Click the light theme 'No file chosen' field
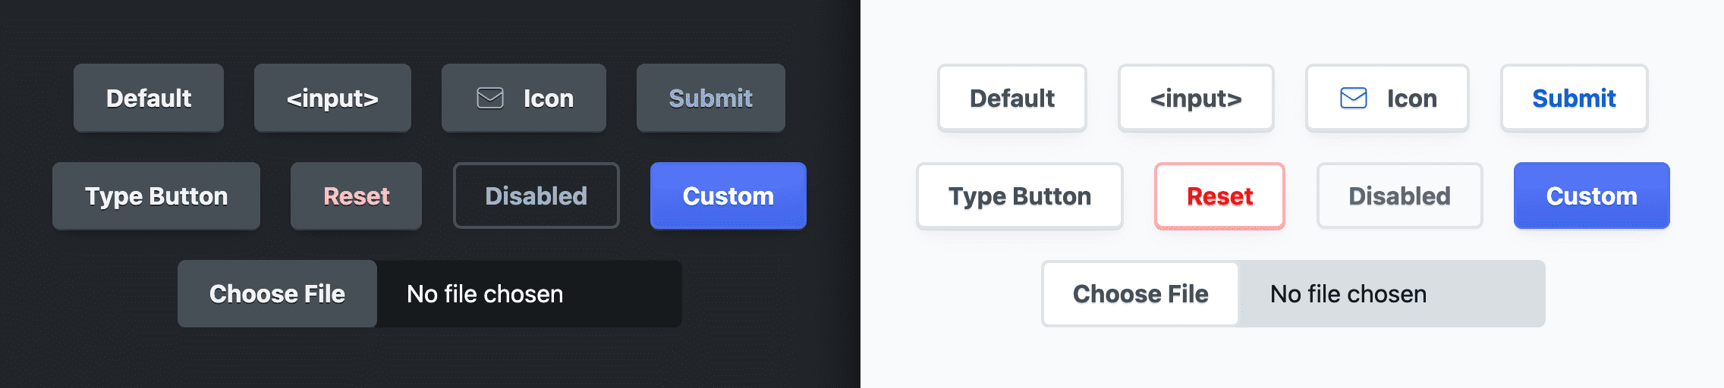The width and height of the screenshot is (1724, 388). (x=1390, y=294)
